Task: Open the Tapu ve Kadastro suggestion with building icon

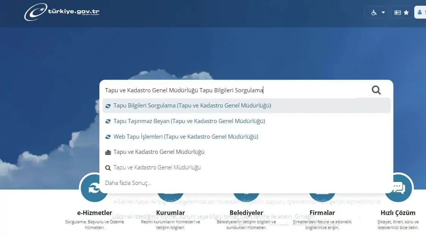Action: (159, 152)
